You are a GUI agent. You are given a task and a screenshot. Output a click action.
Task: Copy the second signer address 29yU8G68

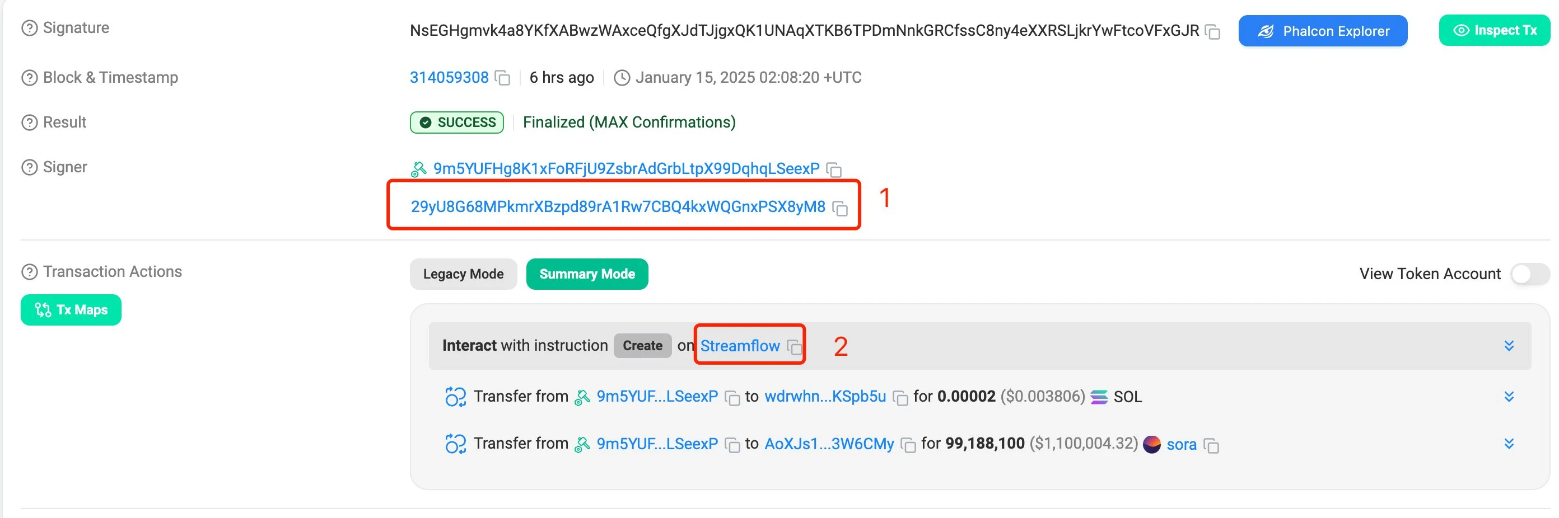[x=840, y=208]
